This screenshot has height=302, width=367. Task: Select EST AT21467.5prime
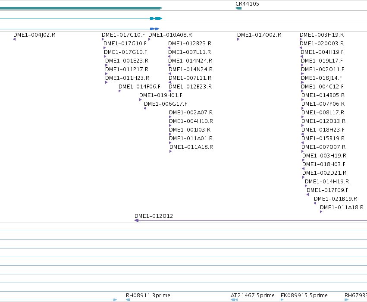pos(253,296)
